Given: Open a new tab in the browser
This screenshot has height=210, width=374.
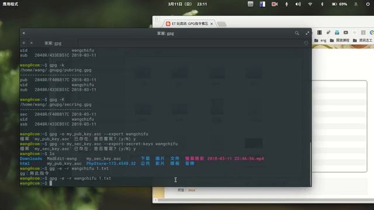Looking at the screenshot, I should pos(222,24).
